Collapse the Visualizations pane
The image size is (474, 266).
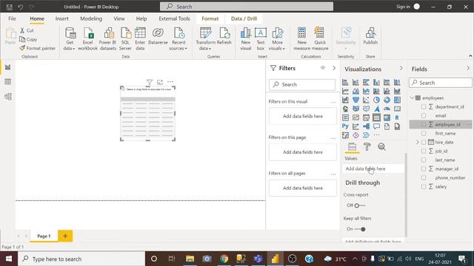[401, 69]
